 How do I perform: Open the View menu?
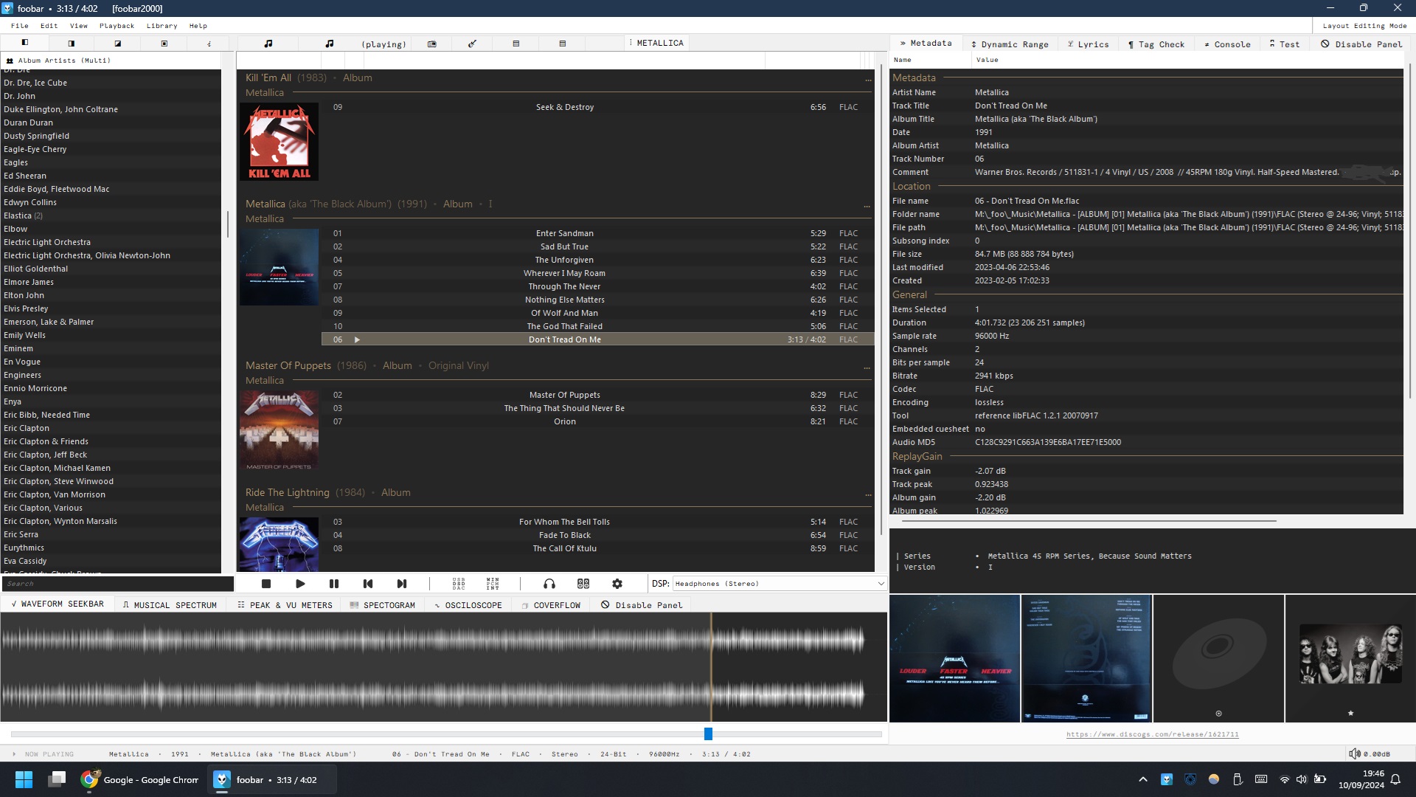point(79,26)
